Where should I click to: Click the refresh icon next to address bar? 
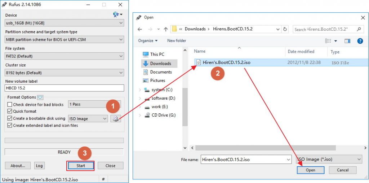(x=285, y=29)
